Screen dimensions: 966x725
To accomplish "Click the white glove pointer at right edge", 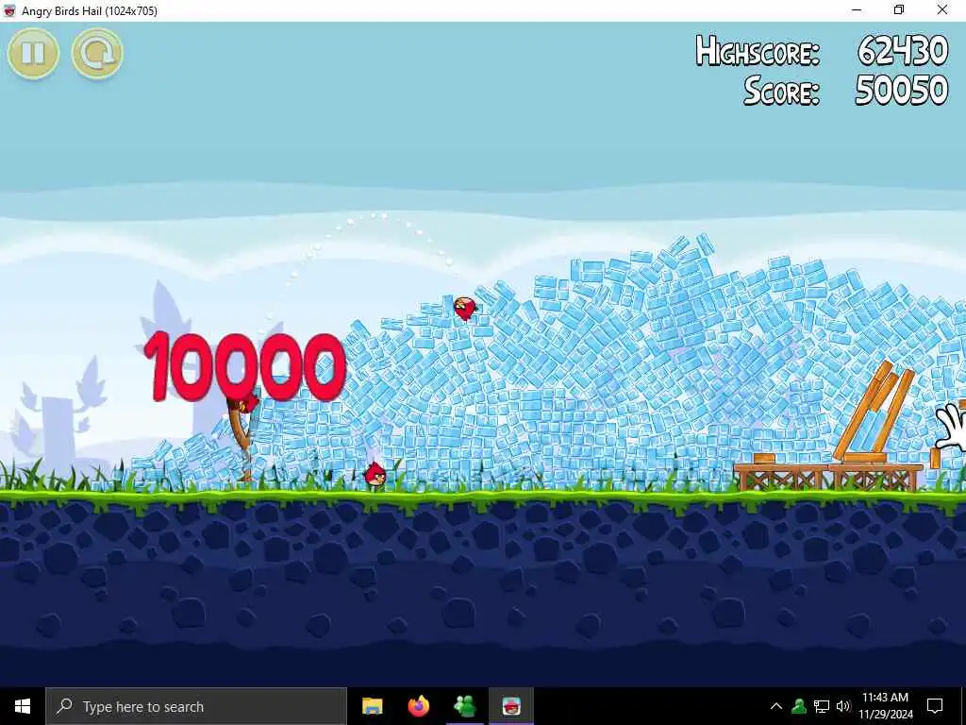I will tap(951, 426).
